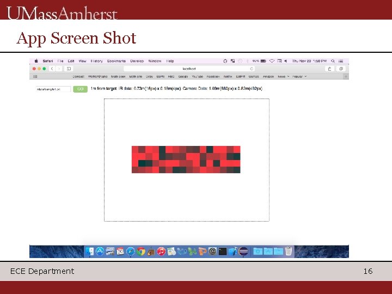Image resolution: width=392 pixels, height=294 pixels.
Task: Click the red IR heat map image
Action: [186, 160]
